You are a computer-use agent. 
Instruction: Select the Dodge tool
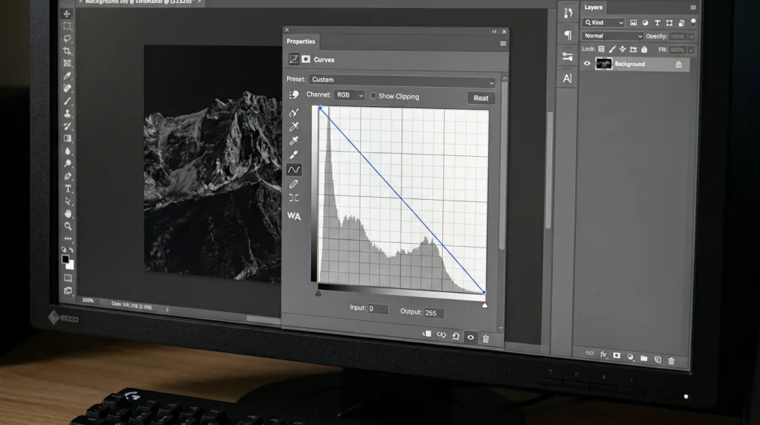[68, 163]
